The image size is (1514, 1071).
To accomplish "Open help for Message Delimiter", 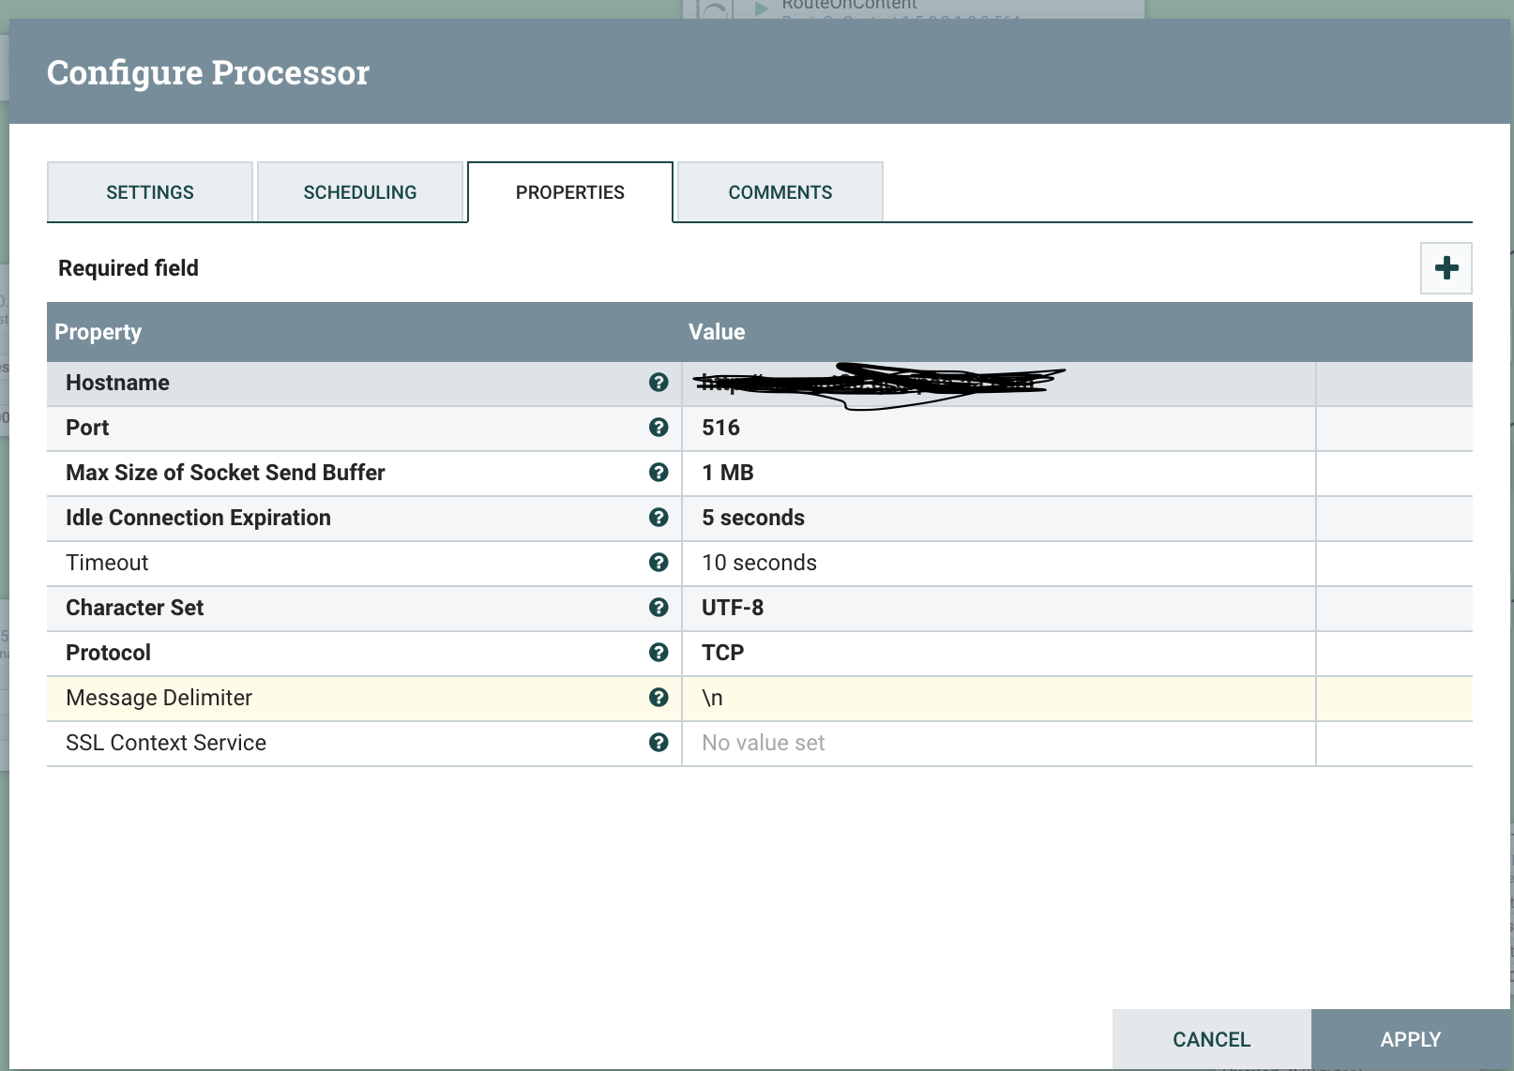I will [659, 698].
